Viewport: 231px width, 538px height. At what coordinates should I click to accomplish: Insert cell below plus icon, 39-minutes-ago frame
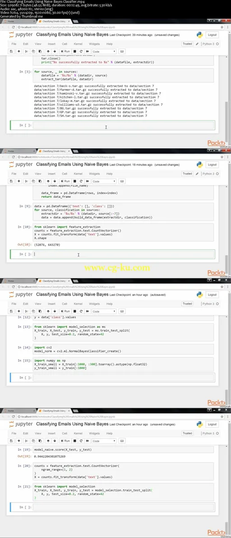[19, 51]
